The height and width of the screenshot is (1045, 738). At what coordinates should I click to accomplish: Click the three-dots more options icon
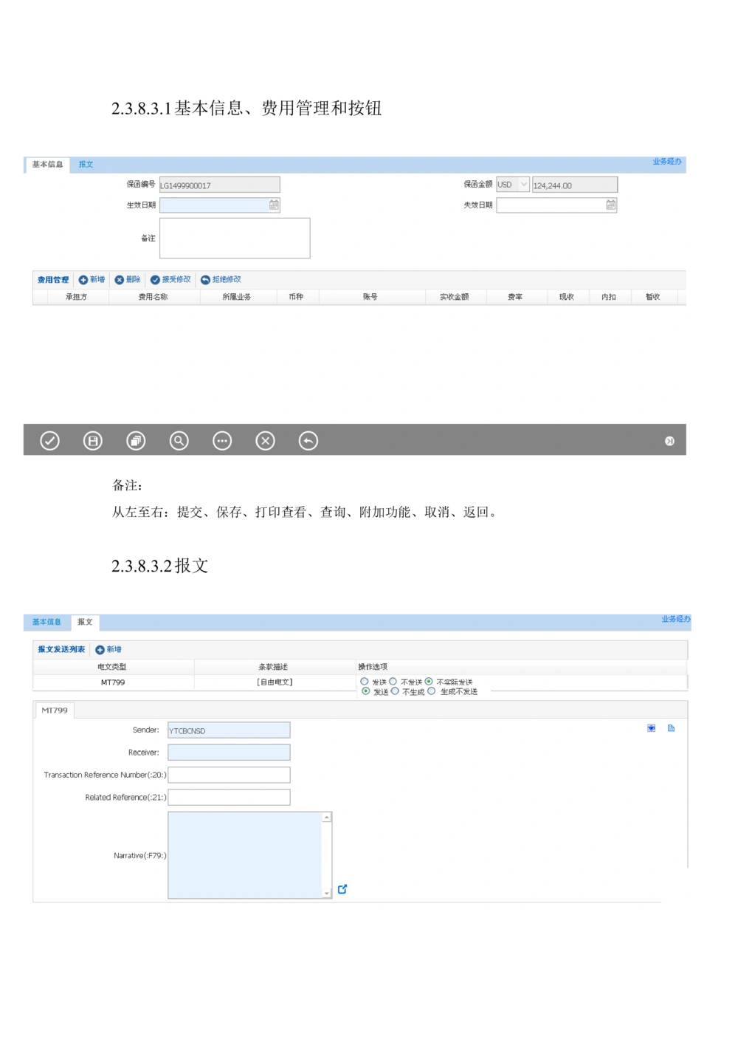[x=222, y=441]
